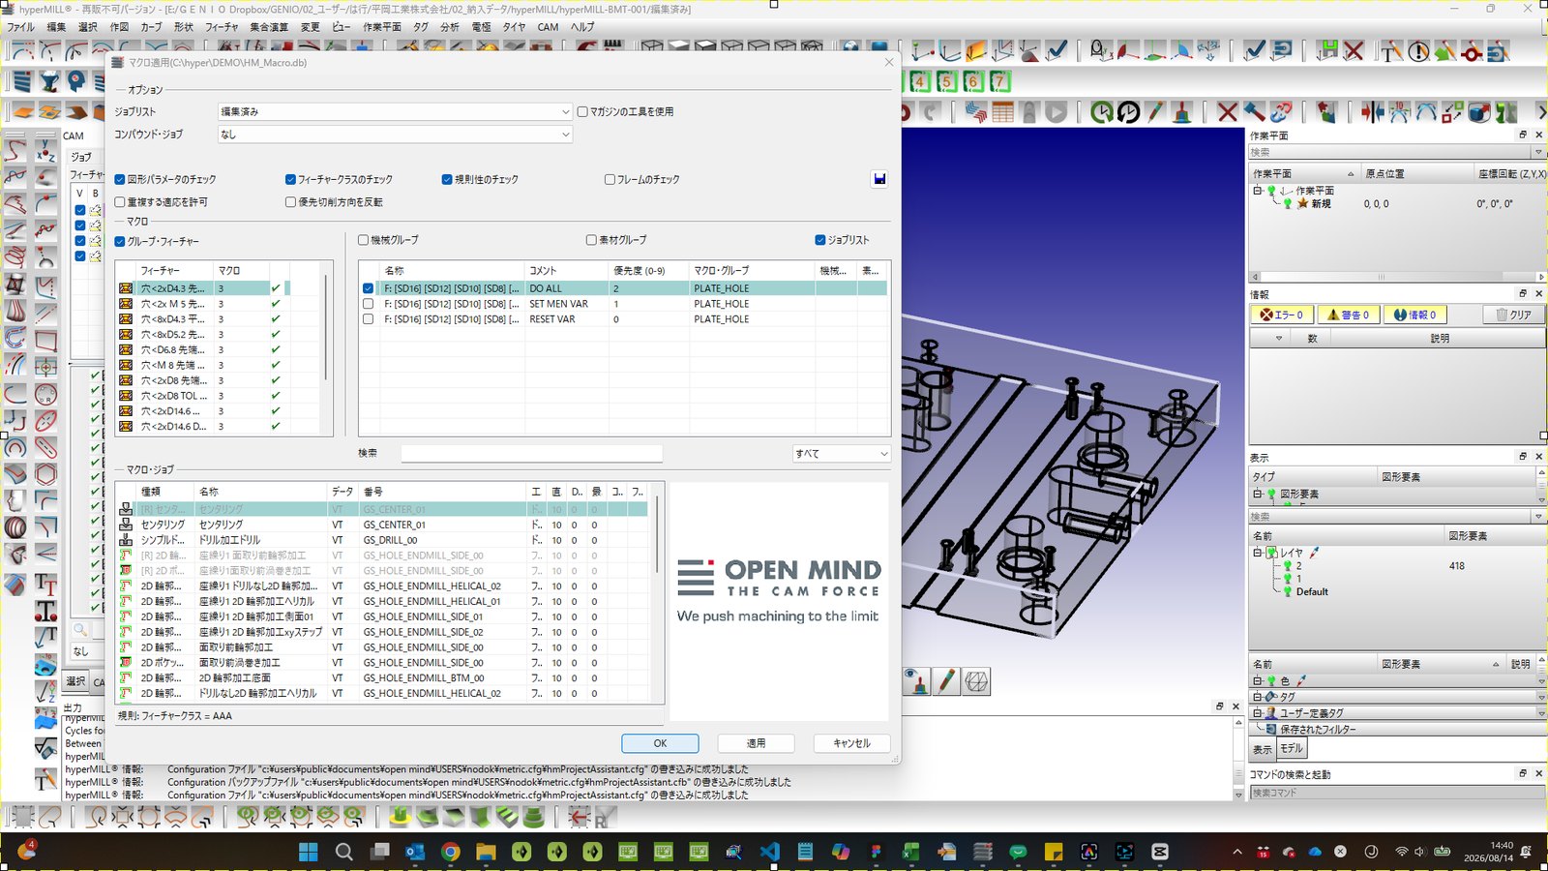1548x871 pixels.
Task: Collapse the 作業平面 tree node
Action: [x=1257, y=191]
